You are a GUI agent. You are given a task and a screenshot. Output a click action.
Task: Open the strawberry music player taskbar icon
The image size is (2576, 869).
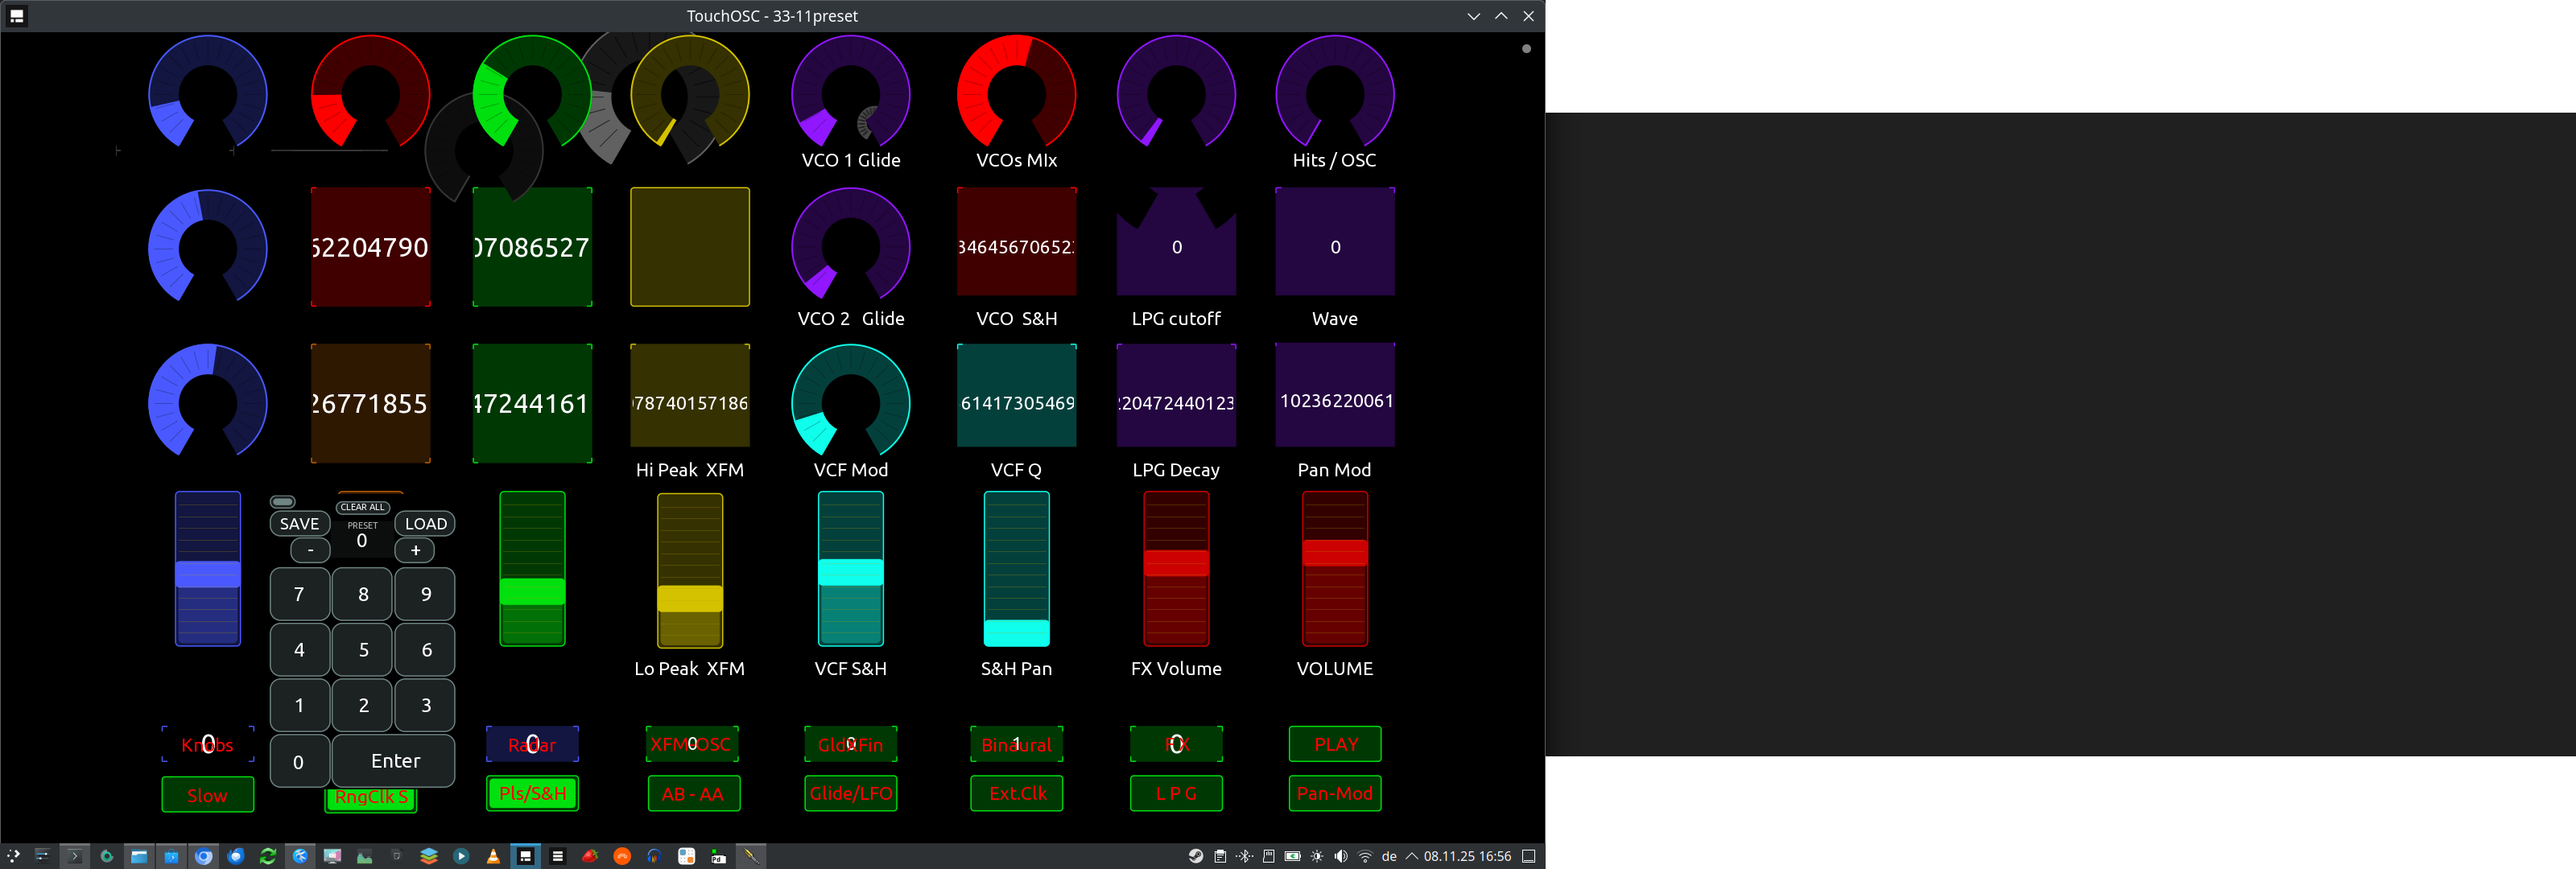(x=590, y=856)
